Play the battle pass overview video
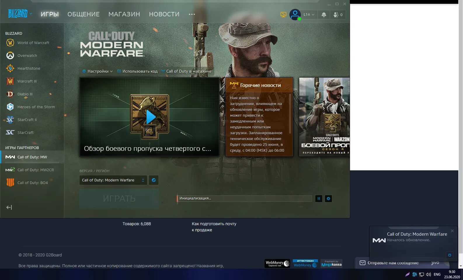This screenshot has width=463, height=280. pyautogui.click(x=150, y=117)
